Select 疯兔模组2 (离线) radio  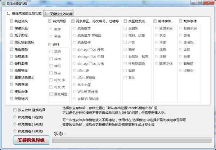(x=15, y=124)
